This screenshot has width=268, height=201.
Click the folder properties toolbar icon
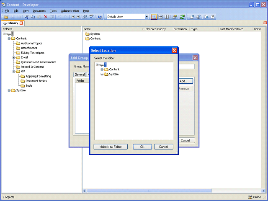(x=175, y=17)
